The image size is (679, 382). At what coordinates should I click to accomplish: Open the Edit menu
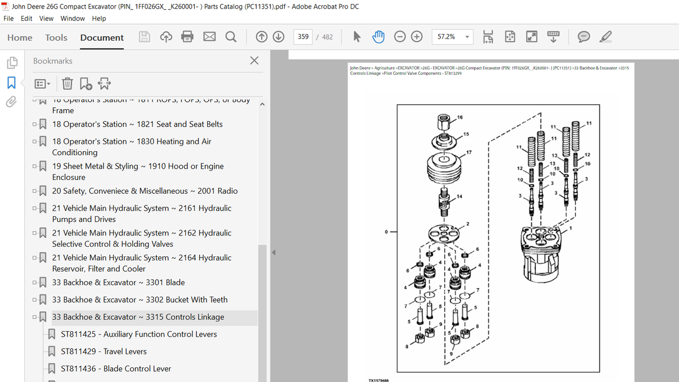click(x=27, y=18)
